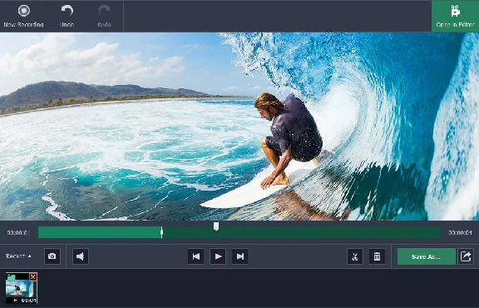Share the recording via export icon
Viewport: 479px width, 308px height.
(466, 256)
